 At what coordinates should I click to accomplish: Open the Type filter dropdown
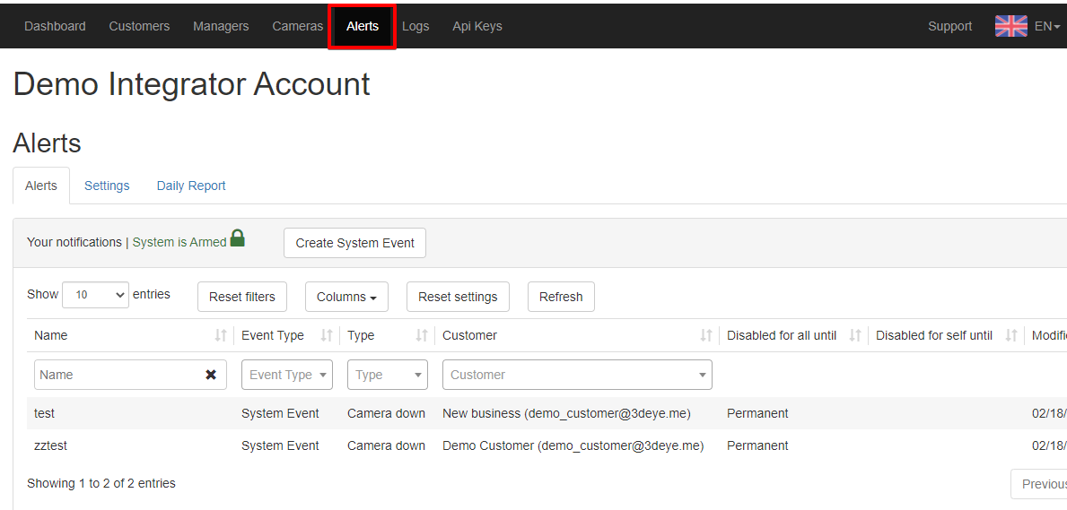(x=387, y=375)
